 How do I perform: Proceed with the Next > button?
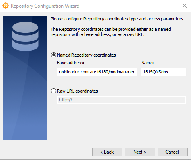tap(140, 152)
